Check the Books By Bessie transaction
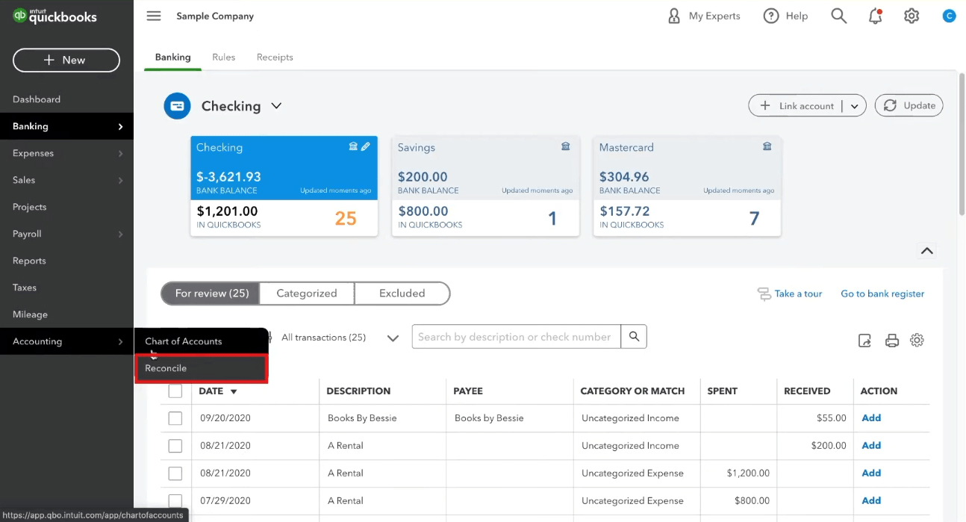Image resolution: width=966 pixels, height=522 pixels. point(175,418)
